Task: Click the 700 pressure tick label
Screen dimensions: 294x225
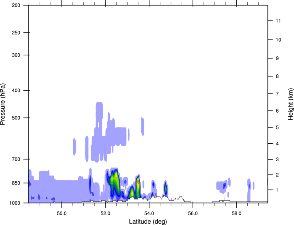Action: (x=16, y=159)
